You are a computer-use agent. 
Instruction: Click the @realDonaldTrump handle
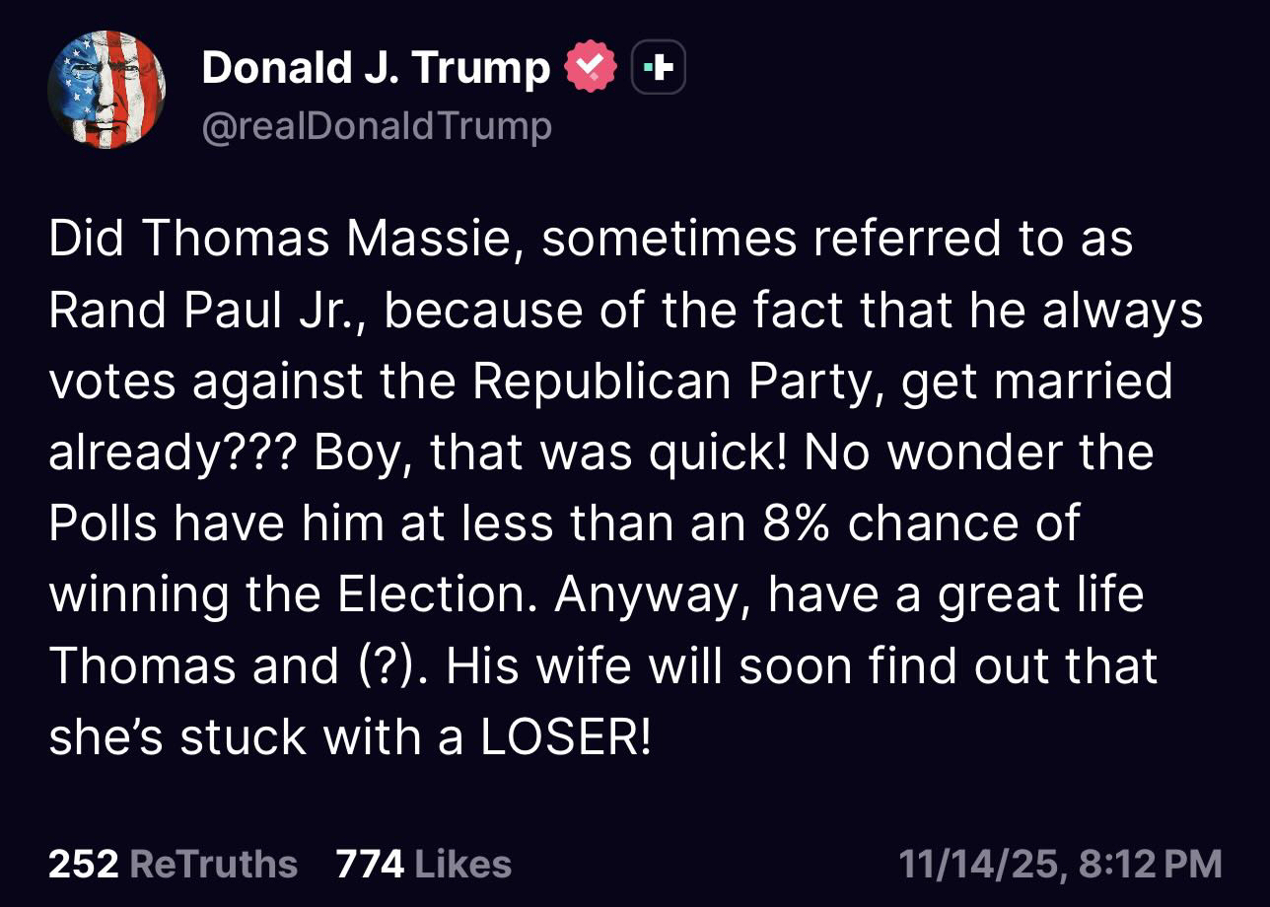[376, 127]
